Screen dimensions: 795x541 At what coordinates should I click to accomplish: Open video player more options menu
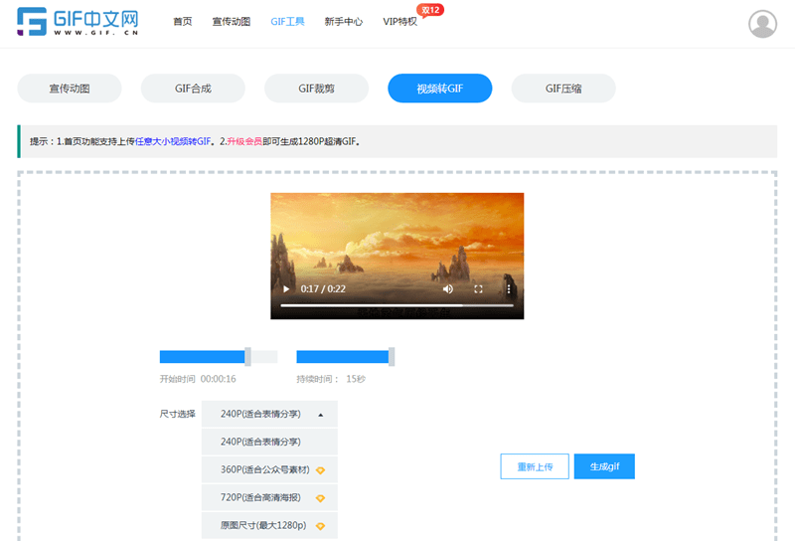[509, 288]
